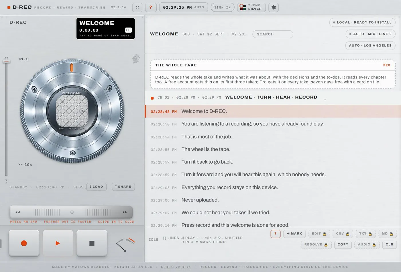Click fast-forward arrows on the shuttle bar
Screen dimensions: 401x272
125,212
